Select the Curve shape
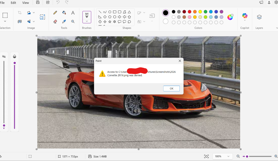The width and height of the screenshot is (278, 161). tap(105, 12)
